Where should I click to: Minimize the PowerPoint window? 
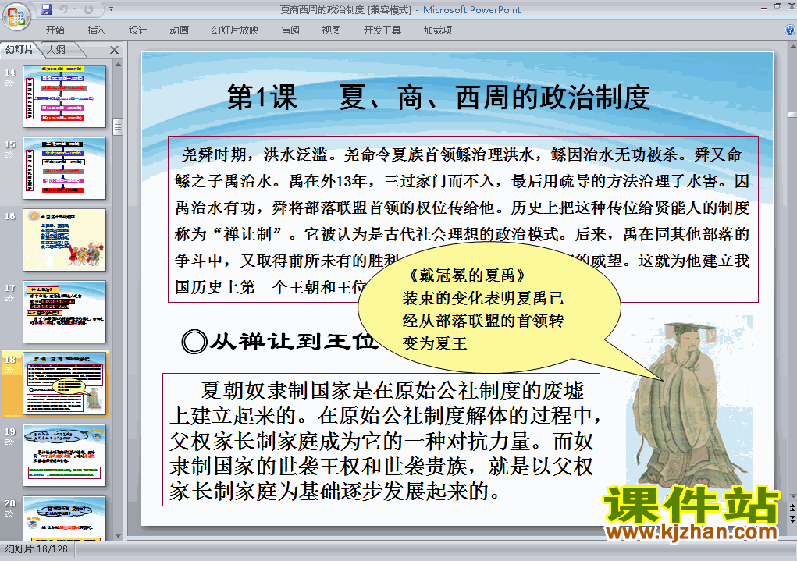[x=763, y=7]
